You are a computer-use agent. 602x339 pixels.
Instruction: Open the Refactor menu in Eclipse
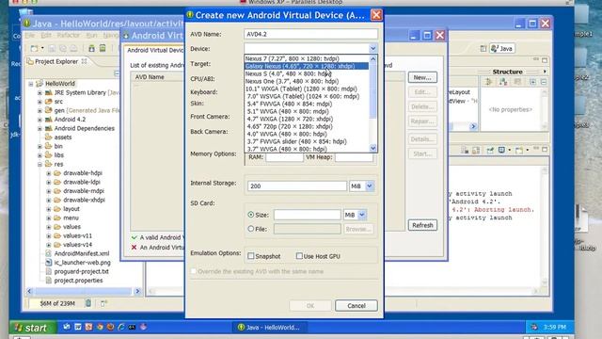coord(69,36)
